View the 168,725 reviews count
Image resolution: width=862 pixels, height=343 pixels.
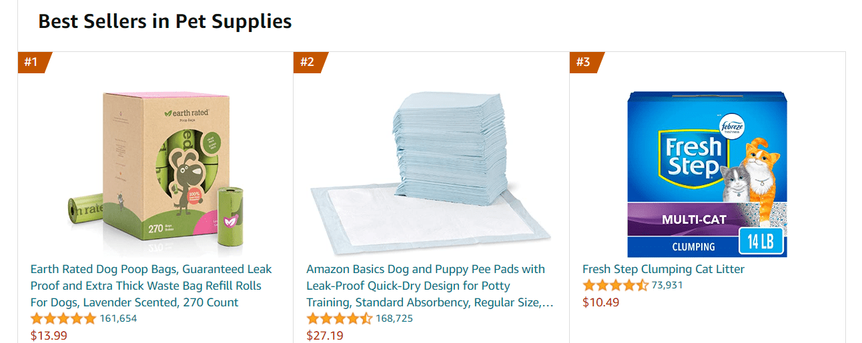(x=394, y=318)
